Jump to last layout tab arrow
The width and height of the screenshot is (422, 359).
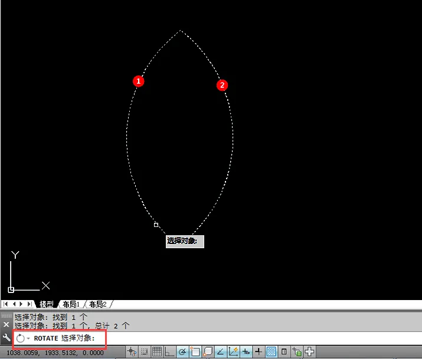30,304
